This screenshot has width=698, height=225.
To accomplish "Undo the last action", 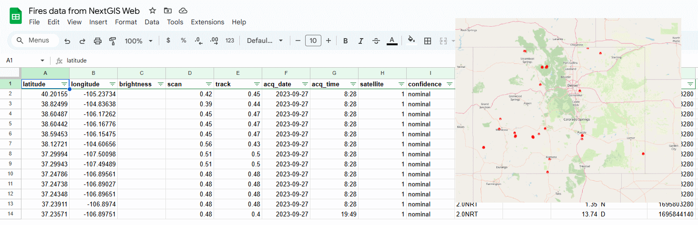I will (67, 41).
